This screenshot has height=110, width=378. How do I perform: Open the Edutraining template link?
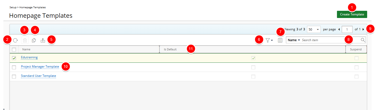coord(29,57)
